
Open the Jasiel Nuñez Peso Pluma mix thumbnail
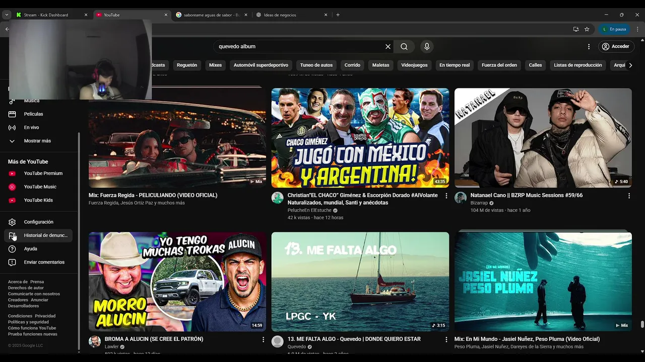coord(543,282)
